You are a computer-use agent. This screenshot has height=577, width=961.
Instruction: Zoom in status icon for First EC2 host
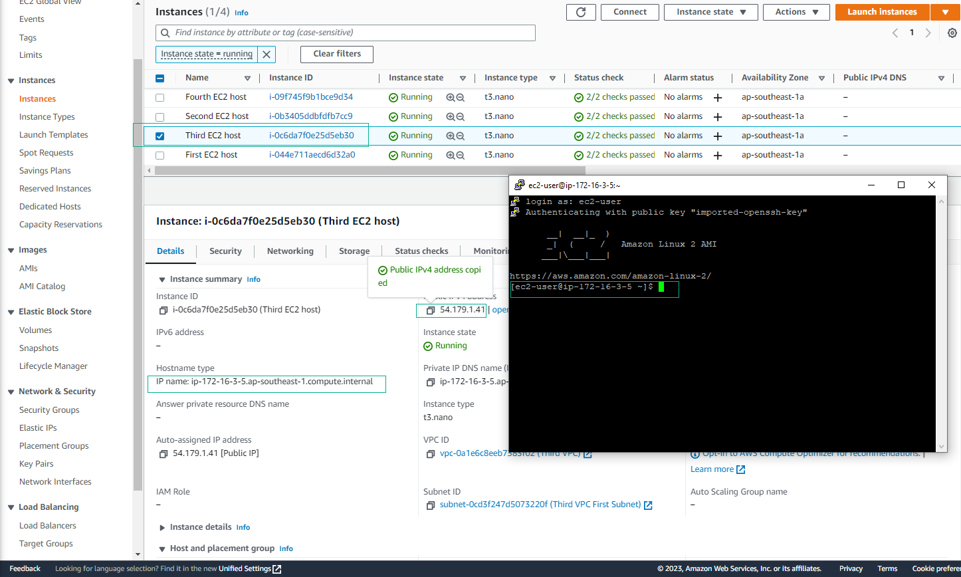tap(451, 155)
